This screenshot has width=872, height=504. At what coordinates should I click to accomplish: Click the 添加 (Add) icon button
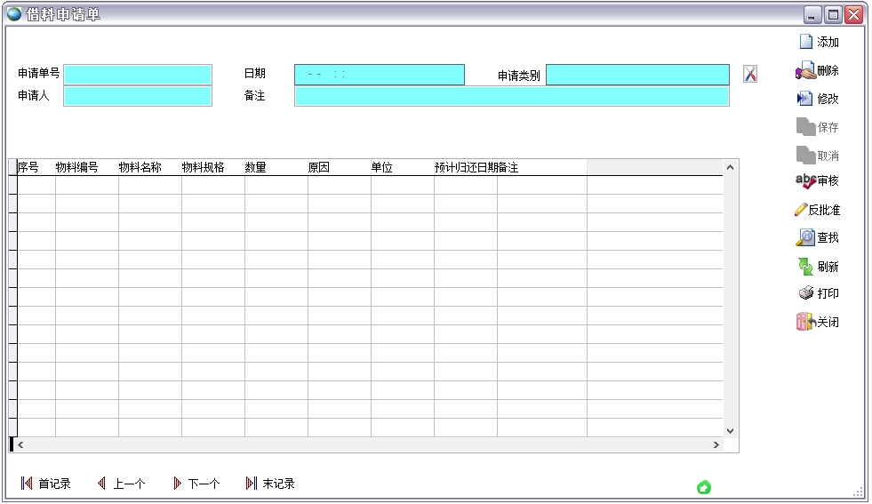[x=806, y=42]
